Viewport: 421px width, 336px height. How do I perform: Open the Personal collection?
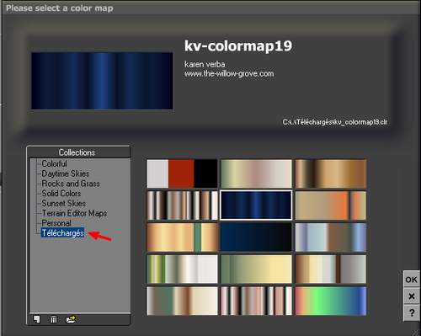[56, 223]
